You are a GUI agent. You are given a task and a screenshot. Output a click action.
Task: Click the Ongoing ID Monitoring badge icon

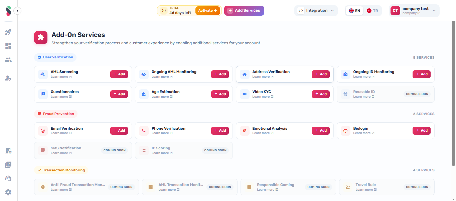[345, 74]
